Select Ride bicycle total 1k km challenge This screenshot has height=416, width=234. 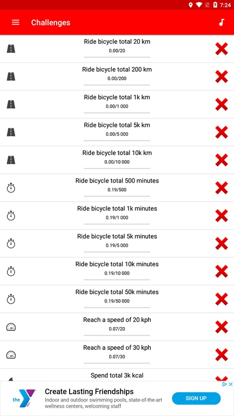117,105
